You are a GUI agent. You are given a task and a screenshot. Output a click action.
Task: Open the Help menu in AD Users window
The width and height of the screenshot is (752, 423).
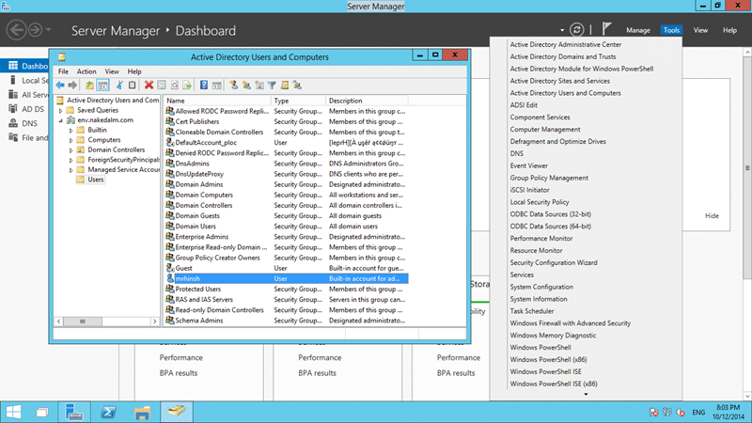pyautogui.click(x=134, y=71)
